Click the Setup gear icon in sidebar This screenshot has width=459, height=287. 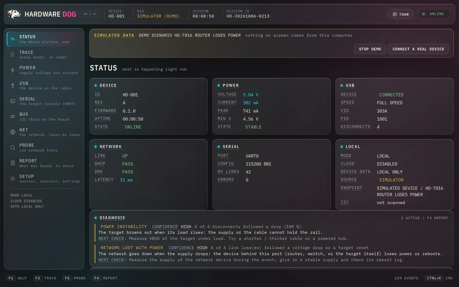coord(13,179)
